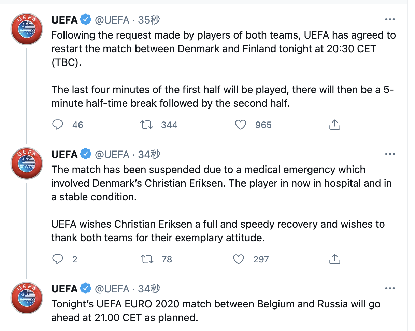The image size is (415, 331).
Task: Click the UEFA display name on the first tweet
Action: point(65,20)
